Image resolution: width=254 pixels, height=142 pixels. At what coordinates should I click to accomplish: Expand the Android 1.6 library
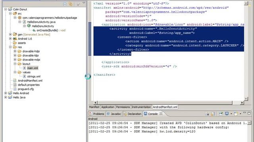coord(10,39)
